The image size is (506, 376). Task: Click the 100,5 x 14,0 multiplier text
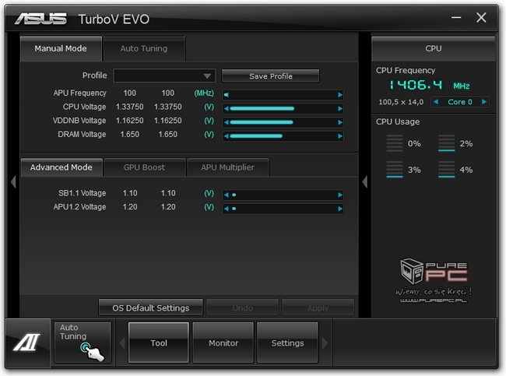(x=401, y=102)
